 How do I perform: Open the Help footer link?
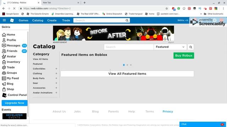click(x=132, y=111)
